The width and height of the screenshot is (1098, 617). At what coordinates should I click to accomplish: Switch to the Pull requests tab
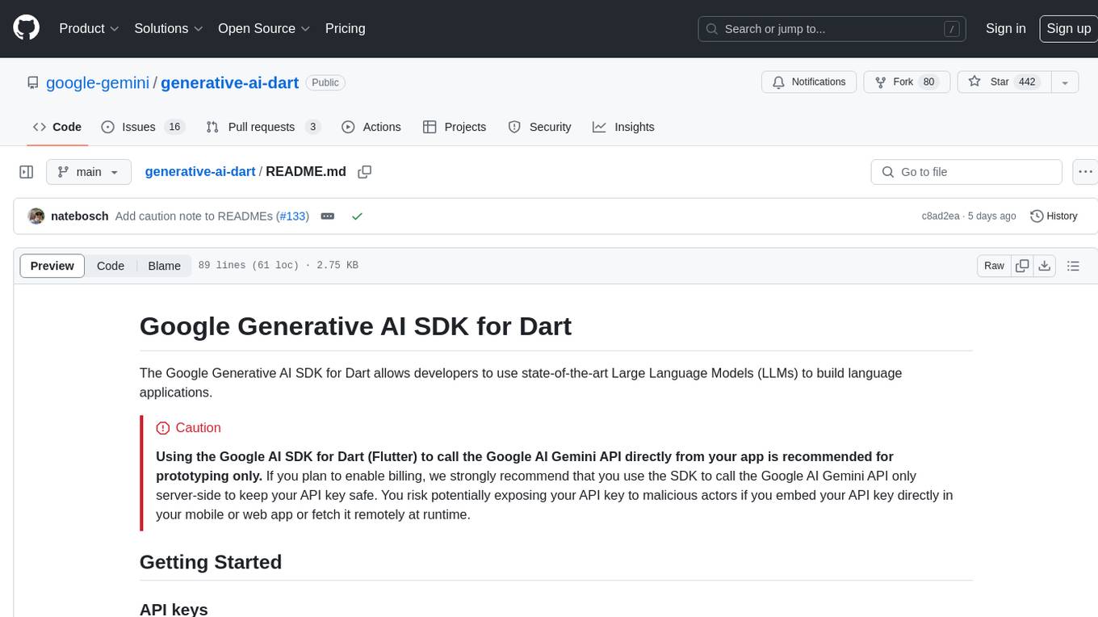(263, 127)
